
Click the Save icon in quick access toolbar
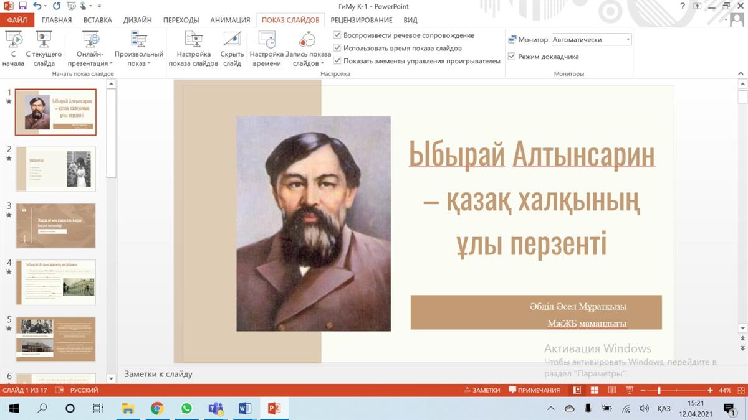coord(22,6)
